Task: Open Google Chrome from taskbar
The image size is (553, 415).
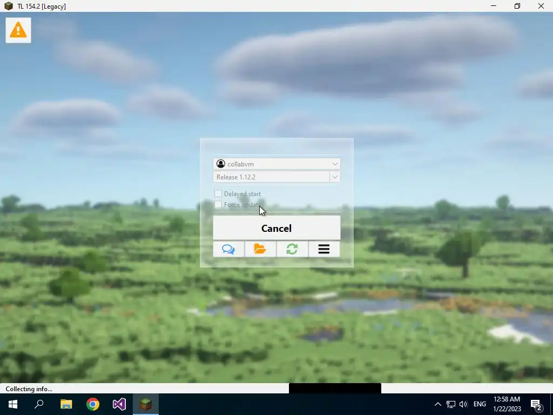Action: coord(93,404)
